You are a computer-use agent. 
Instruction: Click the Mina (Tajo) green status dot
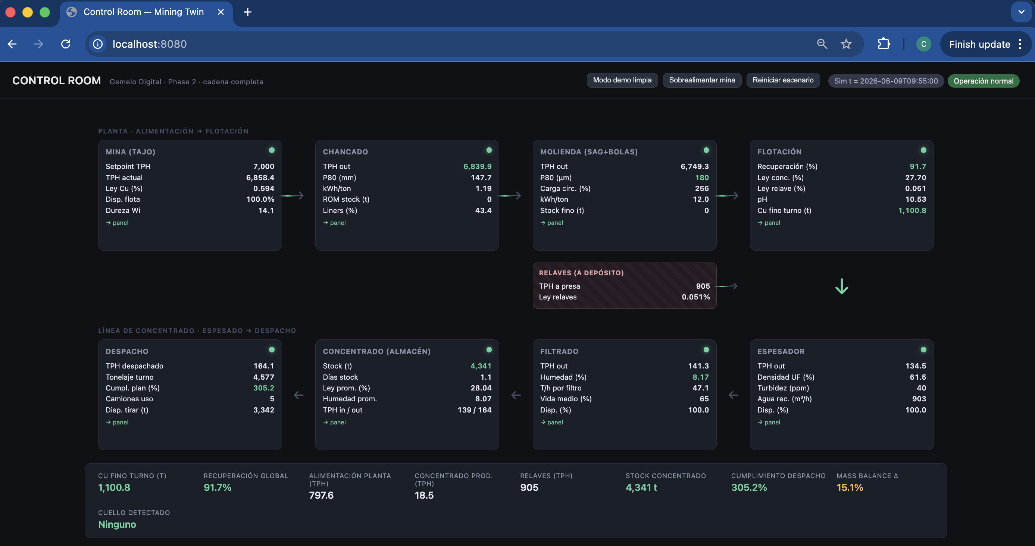coord(272,150)
